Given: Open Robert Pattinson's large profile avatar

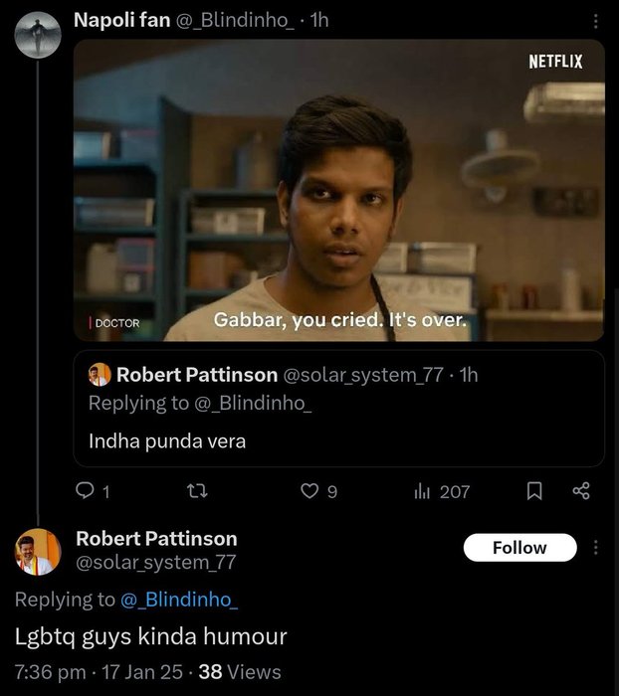Looking at the screenshot, I should pyautogui.click(x=39, y=552).
